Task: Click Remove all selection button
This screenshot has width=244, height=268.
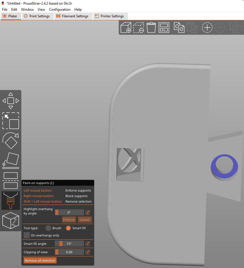Action: tap(40, 260)
